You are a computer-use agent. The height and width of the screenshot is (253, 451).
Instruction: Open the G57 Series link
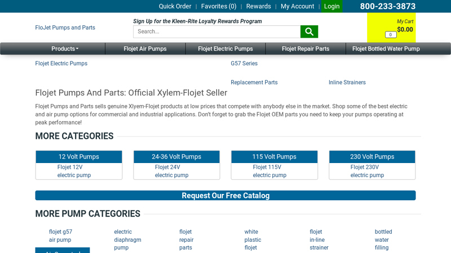coord(244,64)
